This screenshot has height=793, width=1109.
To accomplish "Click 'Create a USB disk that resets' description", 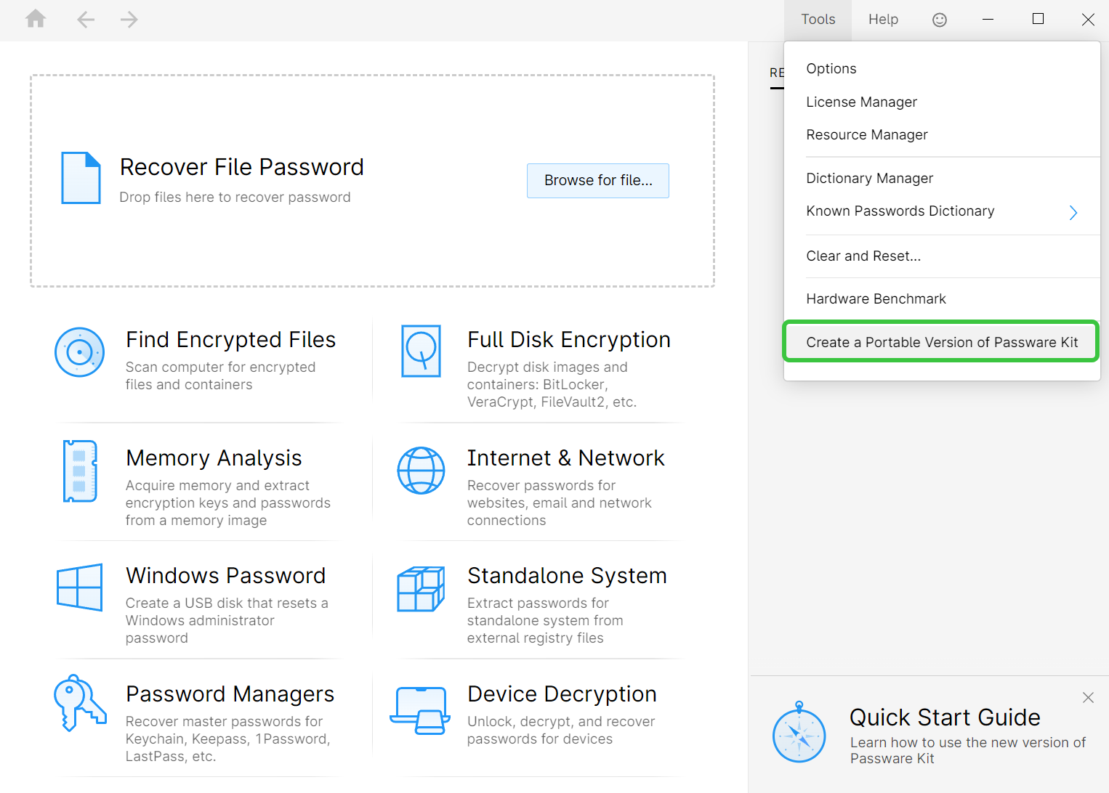I will (x=227, y=621).
